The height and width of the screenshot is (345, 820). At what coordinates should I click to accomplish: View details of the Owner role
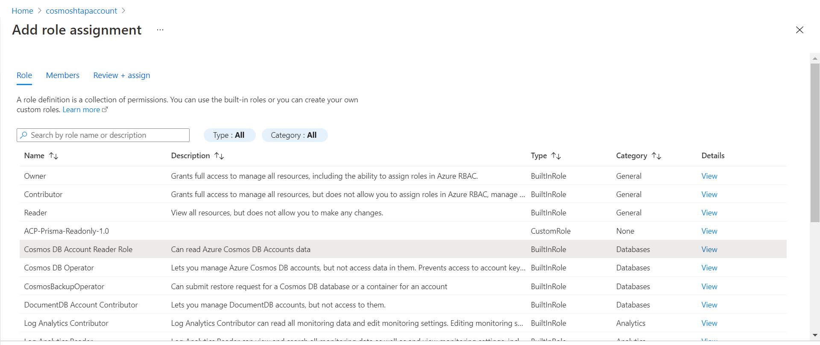coord(709,176)
